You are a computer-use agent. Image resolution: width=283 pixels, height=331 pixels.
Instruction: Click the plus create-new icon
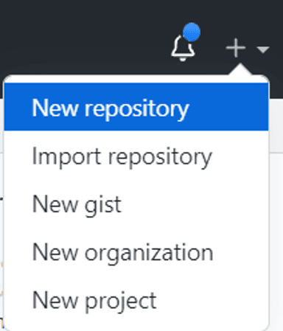(x=236, y=48)
